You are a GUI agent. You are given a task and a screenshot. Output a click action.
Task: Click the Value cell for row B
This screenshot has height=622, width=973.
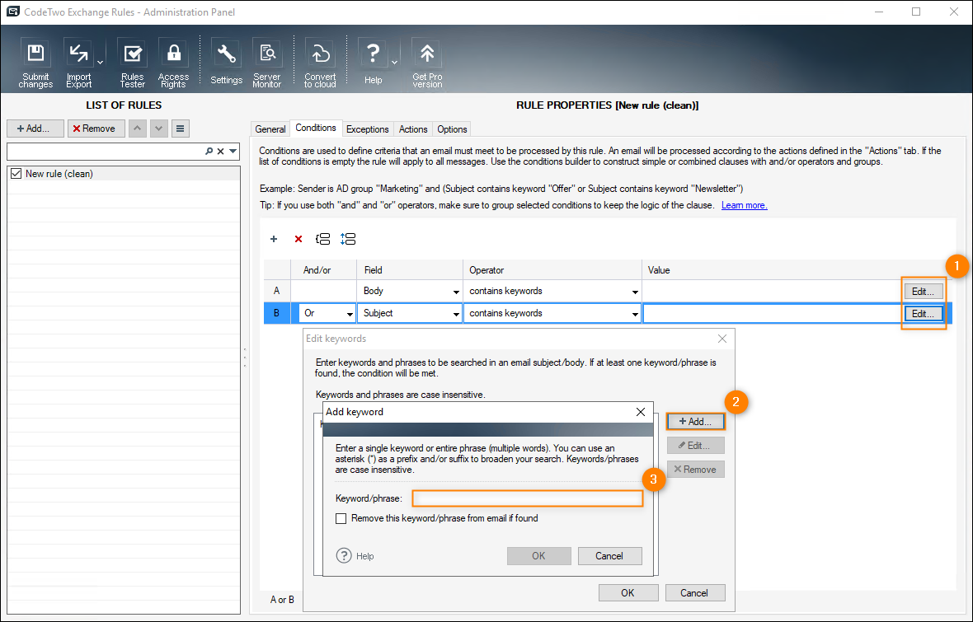773,314
